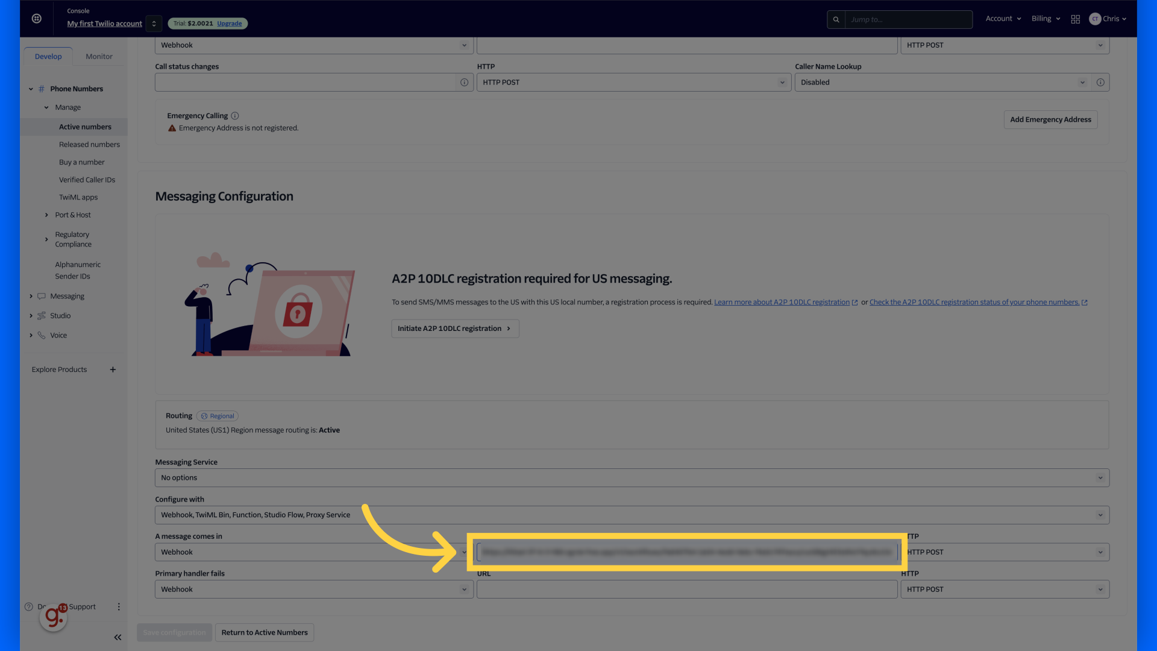Viewport: 1157px width, 651px height.
Task: Open A message comes in Webhook dropdown
Action: [x=314, y=553]
